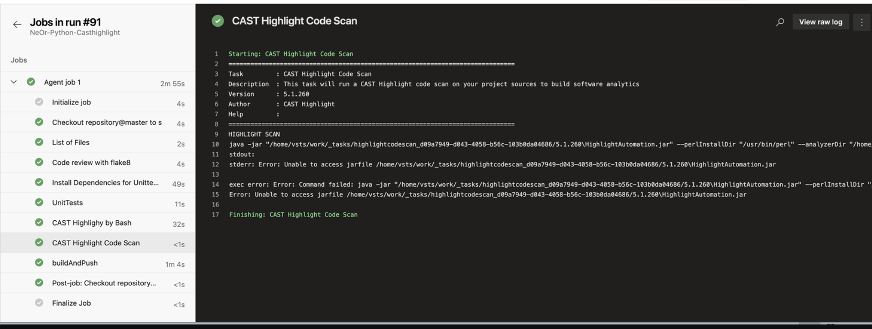Click the exec error line on log line 14
This screenshot has height=329, width=872.
[550, 184]
